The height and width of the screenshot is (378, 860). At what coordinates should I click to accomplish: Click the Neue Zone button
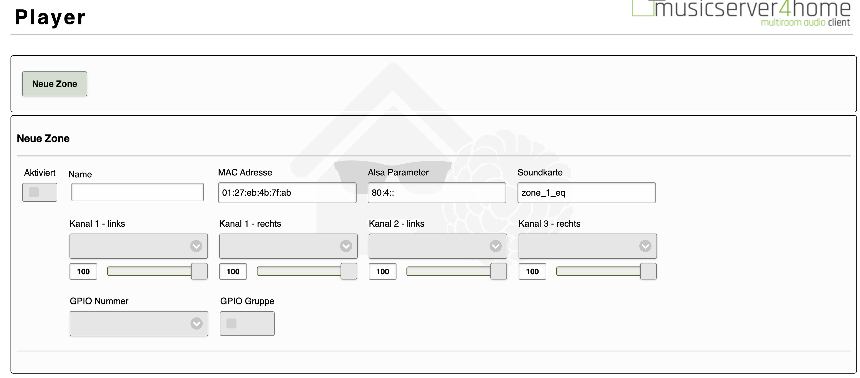pyautogui.click(x=55, y=84)
